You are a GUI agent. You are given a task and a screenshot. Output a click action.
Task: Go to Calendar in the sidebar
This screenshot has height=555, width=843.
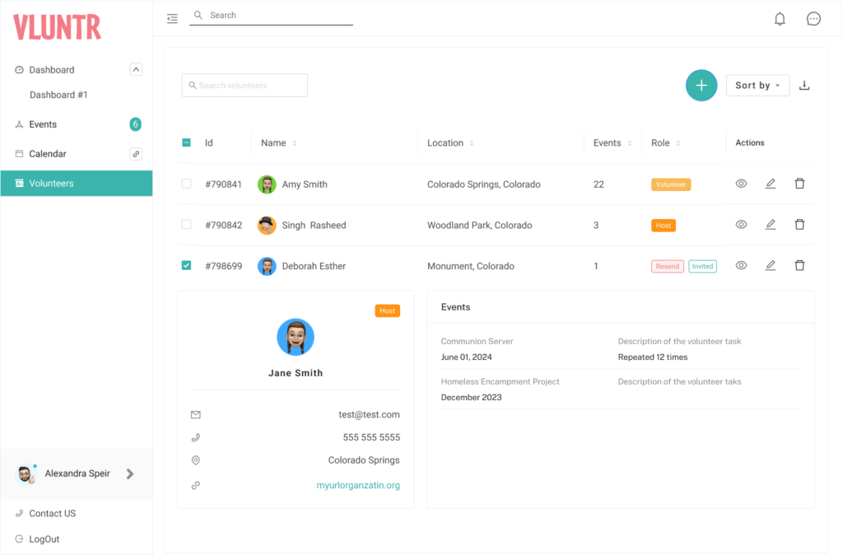[x=48, y=154]
